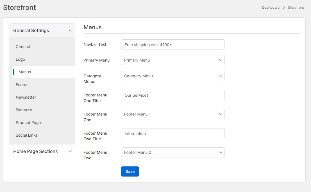Go to the Footer settings tab

[22, 85]
